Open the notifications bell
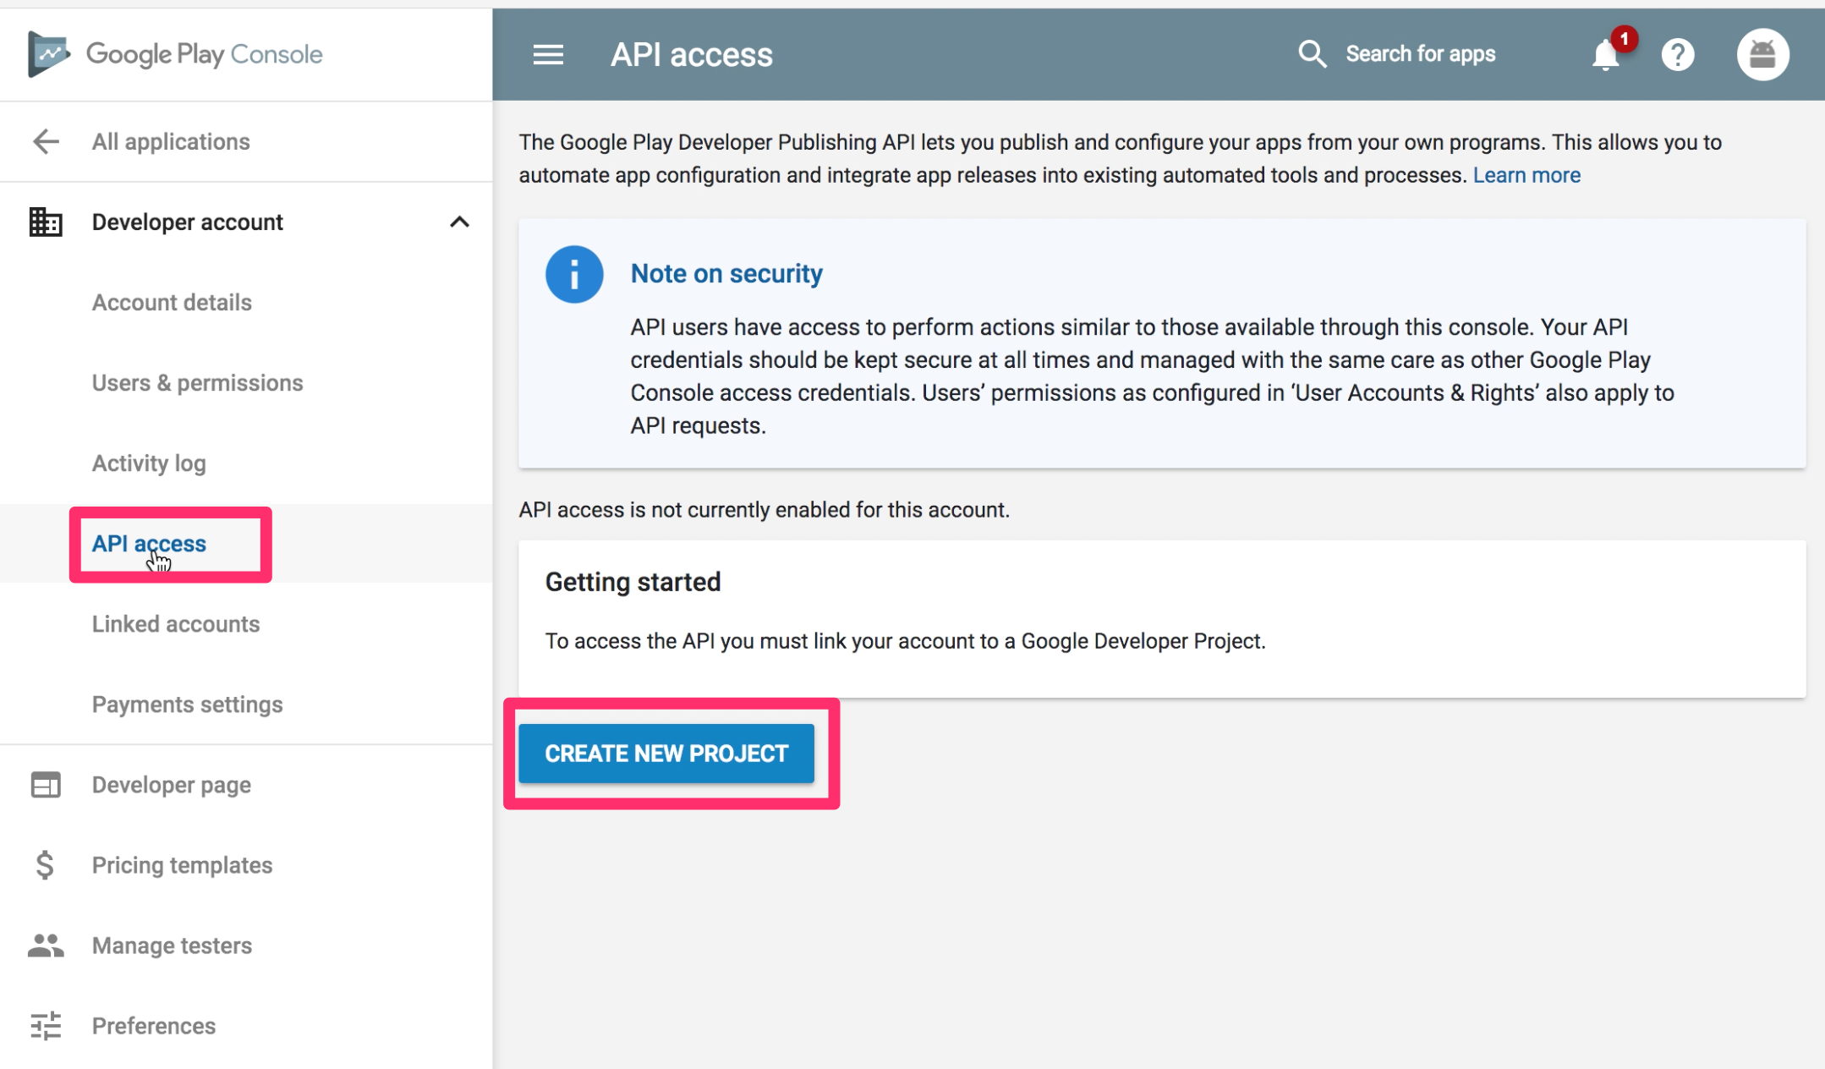The width and height of the screenshot is (1825, 1069). [1606, 55]
